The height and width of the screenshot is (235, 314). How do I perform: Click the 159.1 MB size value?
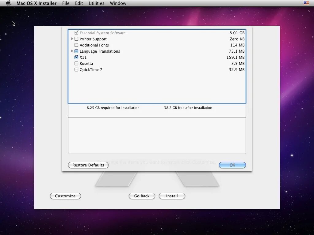[235, 57]
